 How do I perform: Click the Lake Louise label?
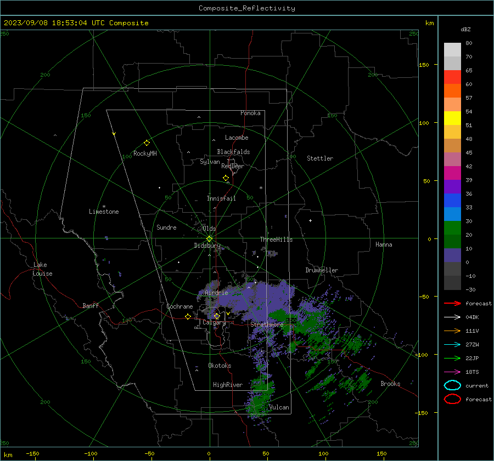click(42, 269)
